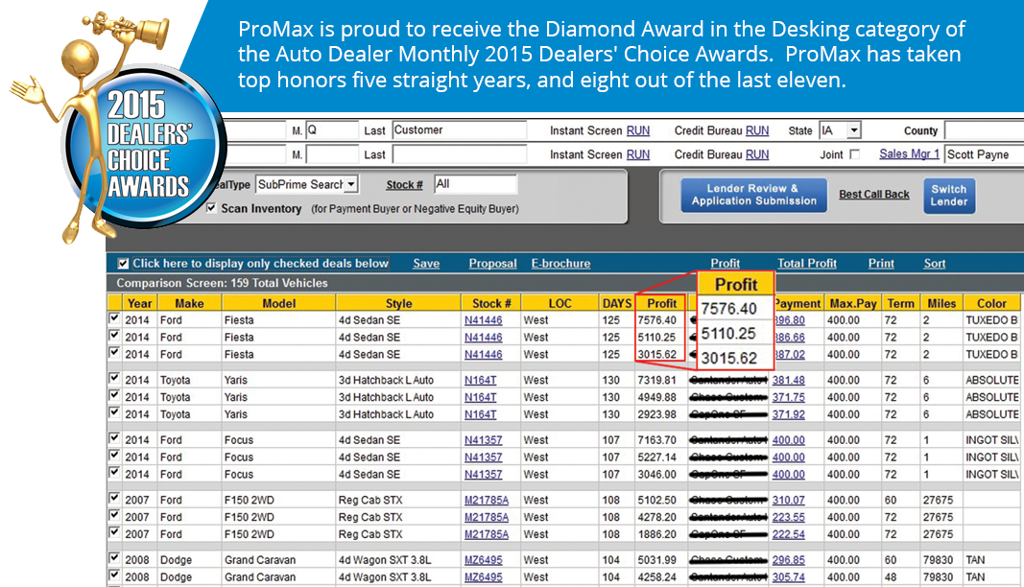The height and width of the screenshot is (587, 1024).
Task: Click the Stock # field containing All
Action: pyautogui.click(x=475, y=184)
